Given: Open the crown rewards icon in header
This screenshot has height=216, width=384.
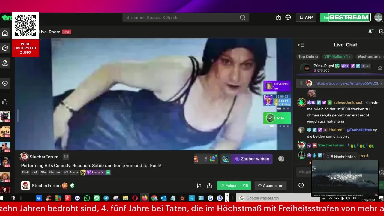Looking at the screenshot, I should (x=278, y=17).
